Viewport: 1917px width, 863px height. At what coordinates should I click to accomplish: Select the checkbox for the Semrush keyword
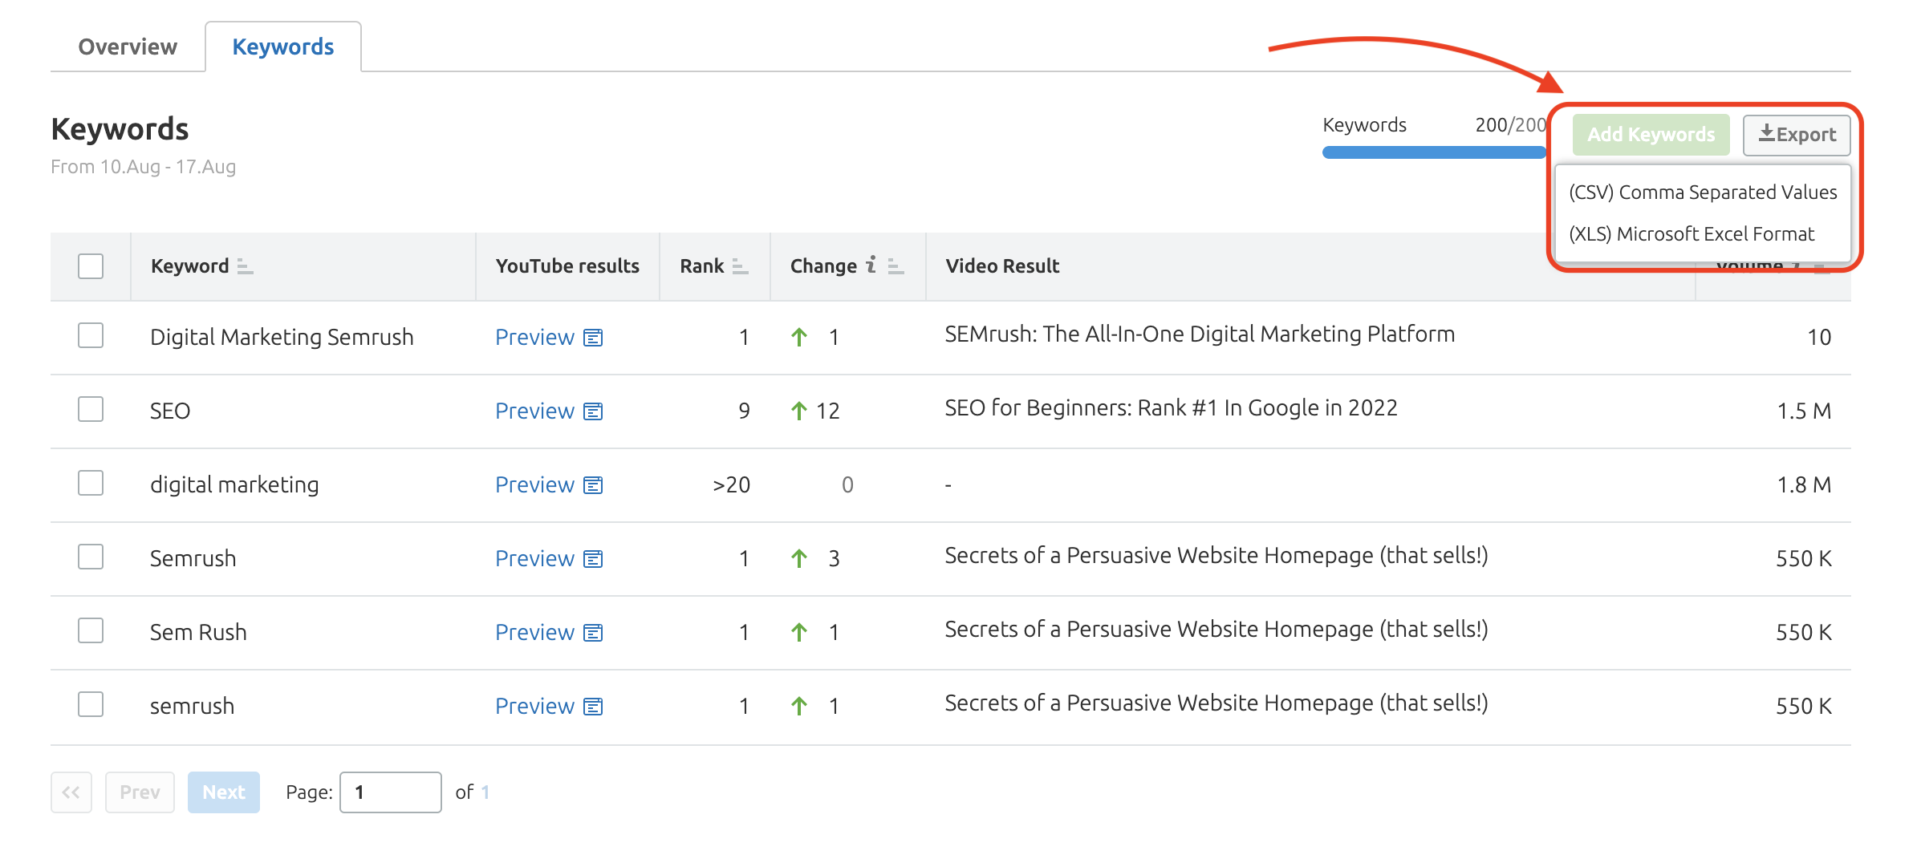click(x=91, y=558)
